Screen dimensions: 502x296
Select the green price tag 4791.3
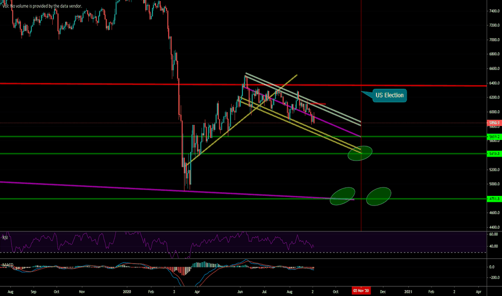click(x=494, y=199)
